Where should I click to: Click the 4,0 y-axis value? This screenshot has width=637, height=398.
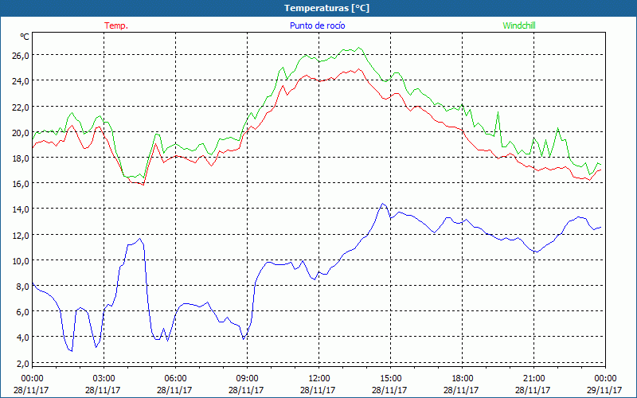pos(22,338)
